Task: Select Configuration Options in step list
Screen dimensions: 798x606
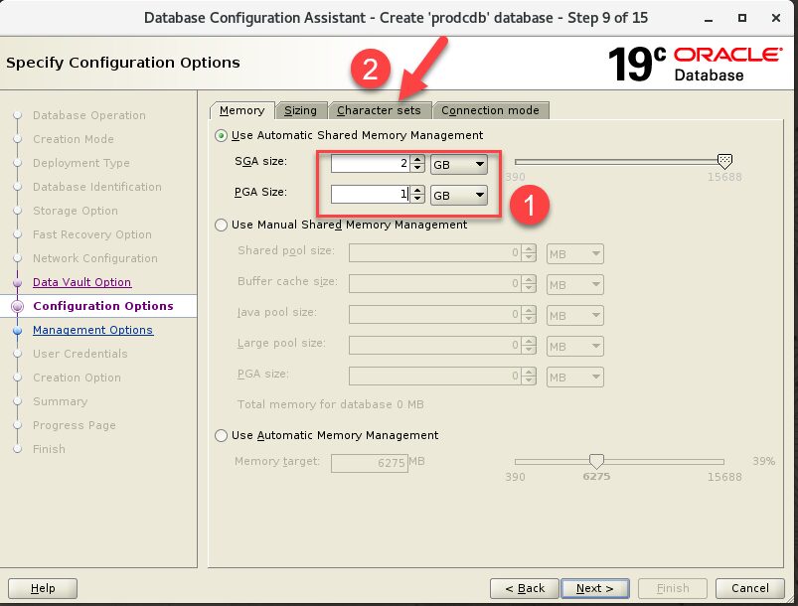Action: (103, 306)
